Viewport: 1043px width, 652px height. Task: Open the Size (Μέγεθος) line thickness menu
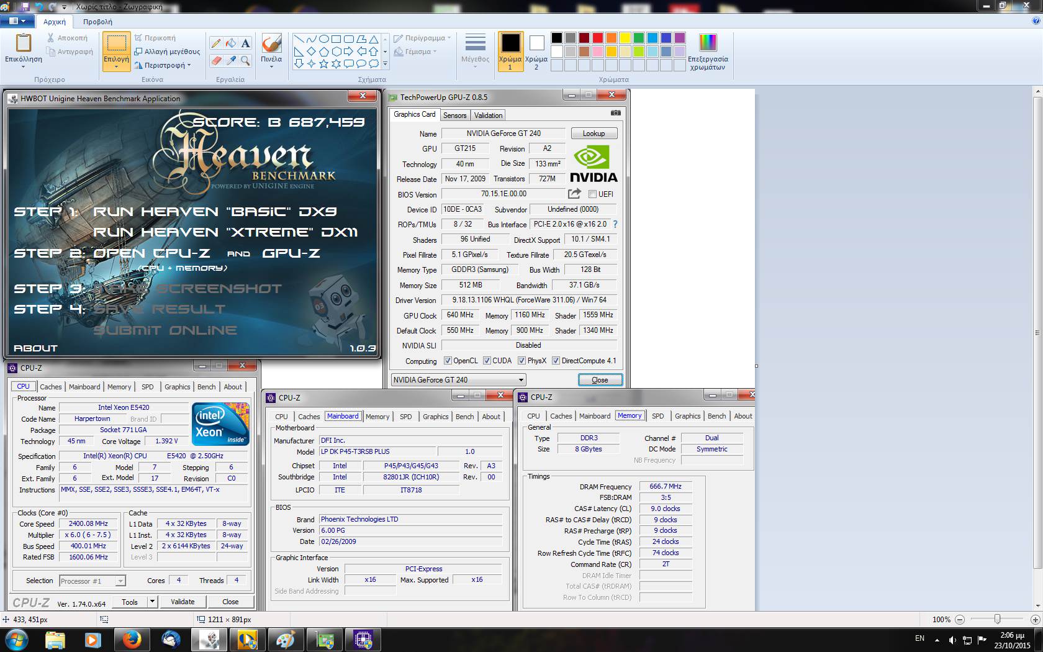point(475,49)
